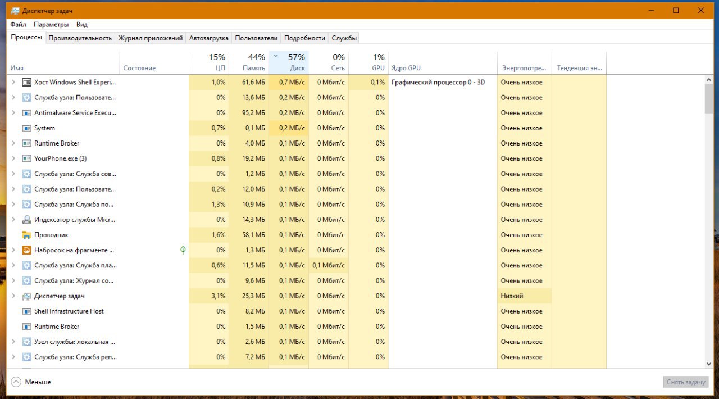Click the sort arrow above the Диск column
Image resolution: width=719 pixels, height=399 pixels.
point(276,56)
